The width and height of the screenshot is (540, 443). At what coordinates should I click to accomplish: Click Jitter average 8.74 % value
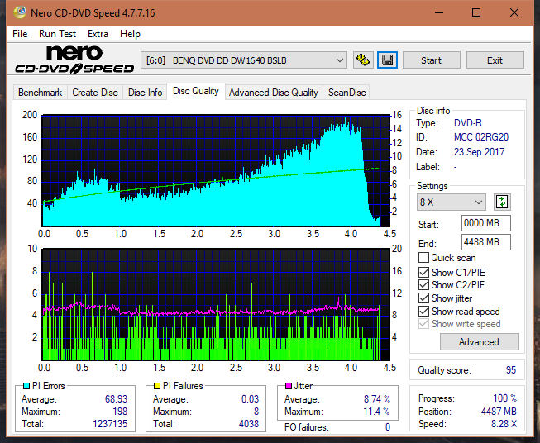(377, 399)
